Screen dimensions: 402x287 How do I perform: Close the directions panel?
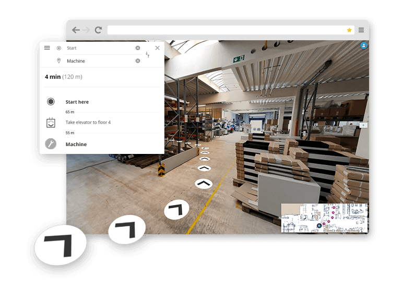tap(157, 48)
